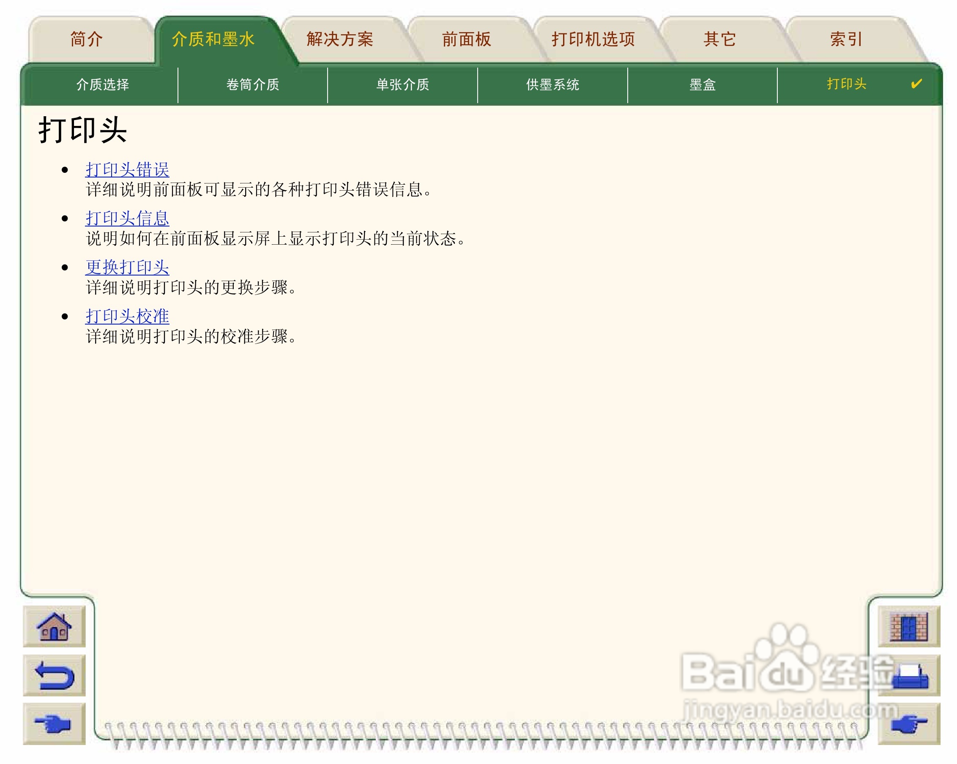Go to the 索引 tab

pyautogui.click(x=846, y=39)
